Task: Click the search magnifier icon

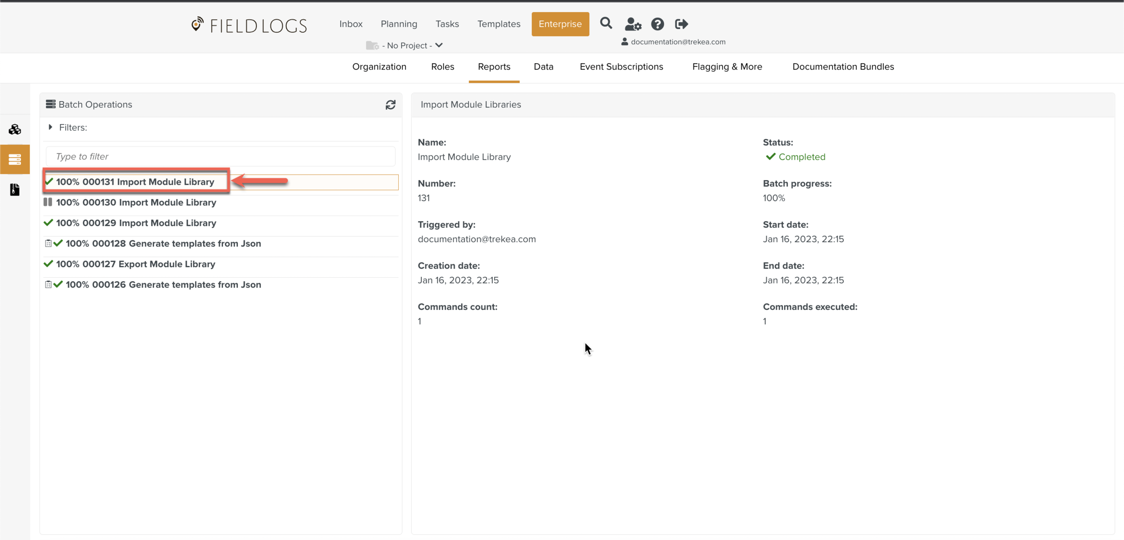Action: tap(606, 23)
